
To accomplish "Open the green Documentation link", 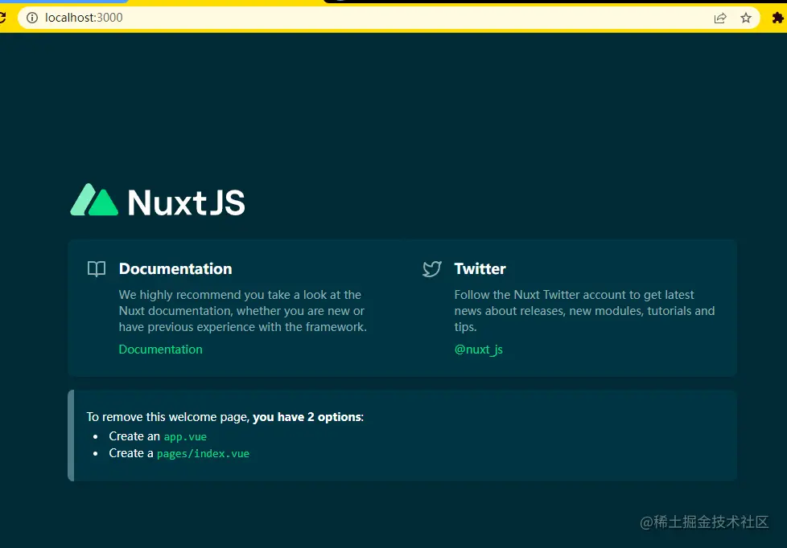I will tap(161, 350).
